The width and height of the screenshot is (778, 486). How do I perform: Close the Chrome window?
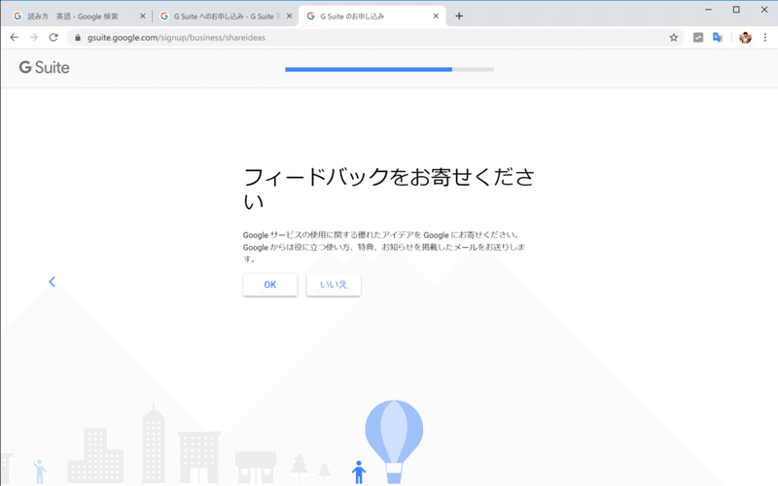764,10
